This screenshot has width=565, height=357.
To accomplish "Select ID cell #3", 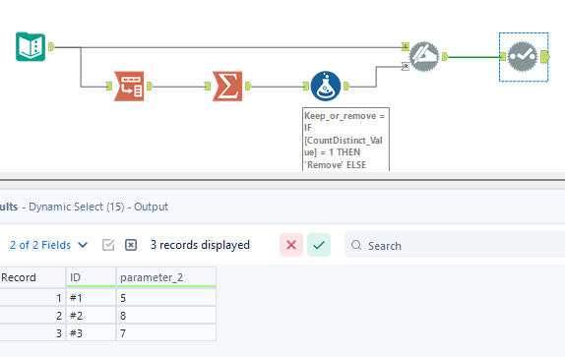I will (x=91, y=332).
